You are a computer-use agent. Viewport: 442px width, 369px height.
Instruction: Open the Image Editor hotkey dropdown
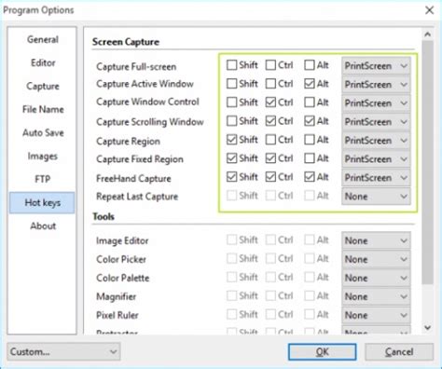tap(376, 240)
